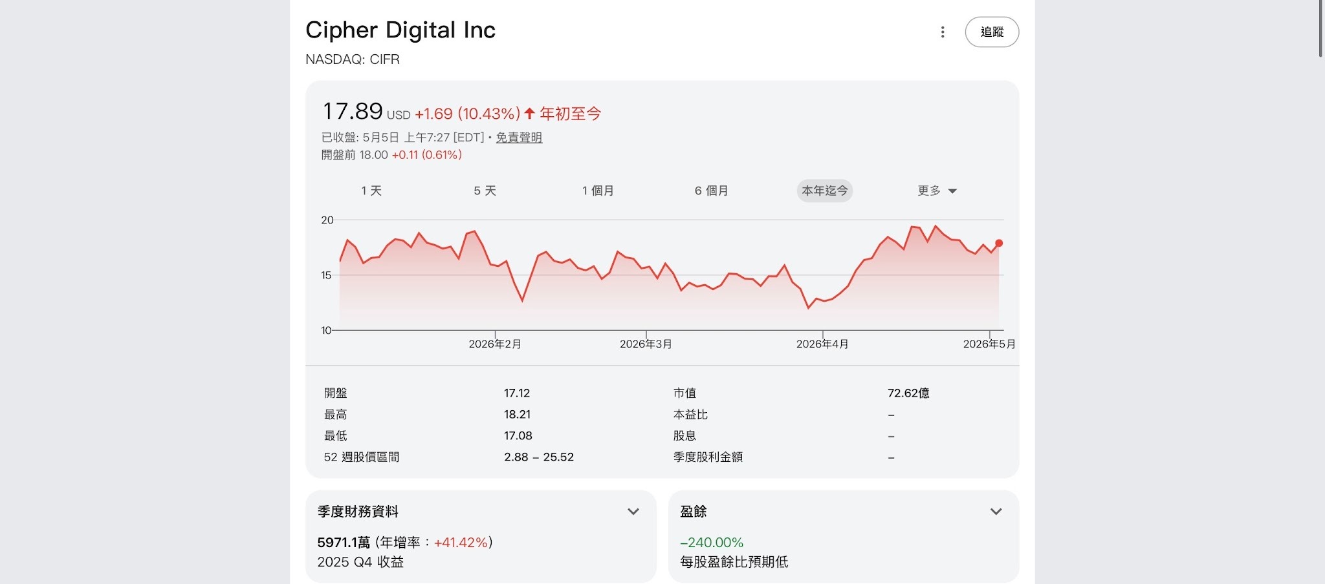Click the 本益比 label
Viewport: 1325px width, 584px height.
[x=690, y=414]
